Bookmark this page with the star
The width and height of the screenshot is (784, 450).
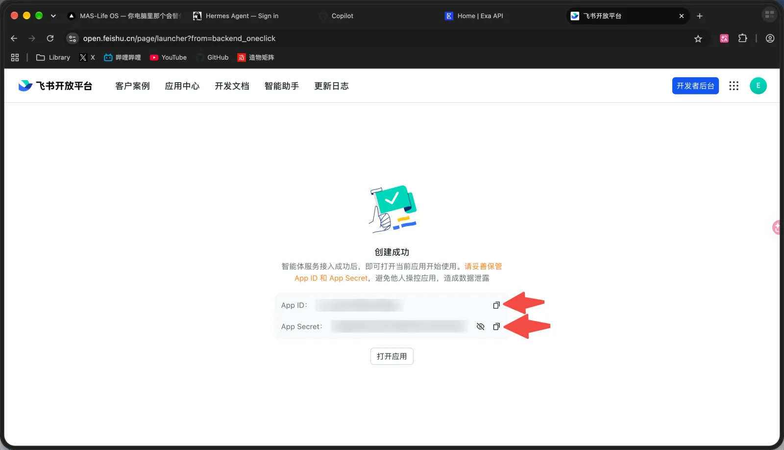(698, 39)
